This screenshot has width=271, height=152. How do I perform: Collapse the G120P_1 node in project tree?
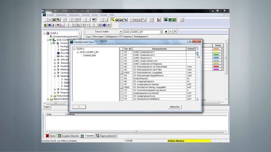pos(44,33)
